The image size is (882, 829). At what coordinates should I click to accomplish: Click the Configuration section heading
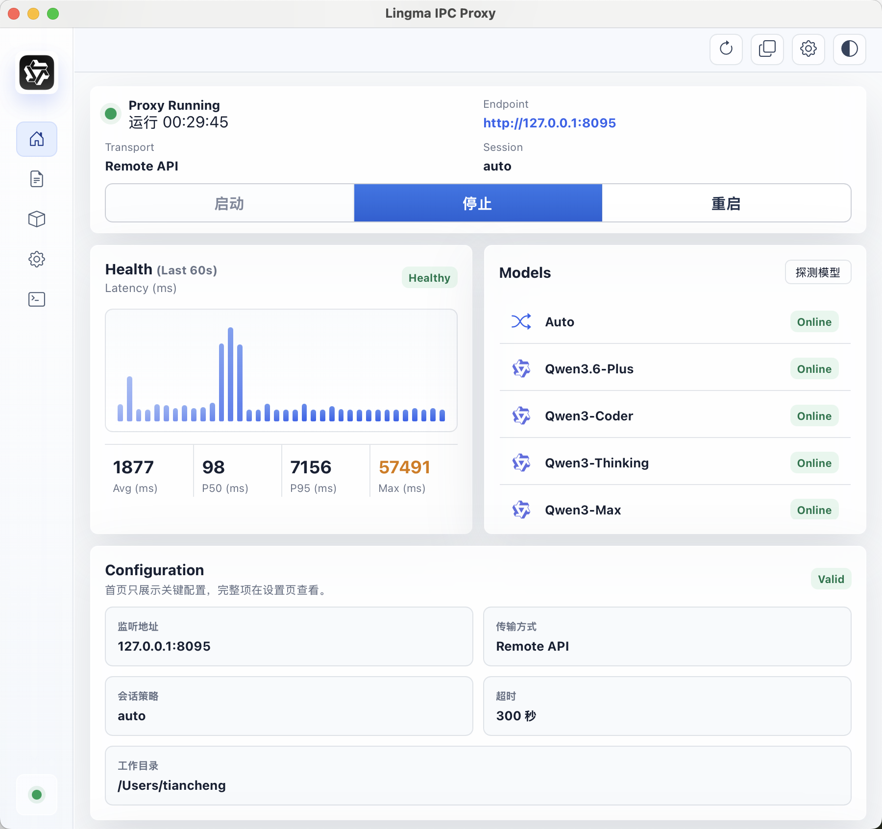(154, 570)
